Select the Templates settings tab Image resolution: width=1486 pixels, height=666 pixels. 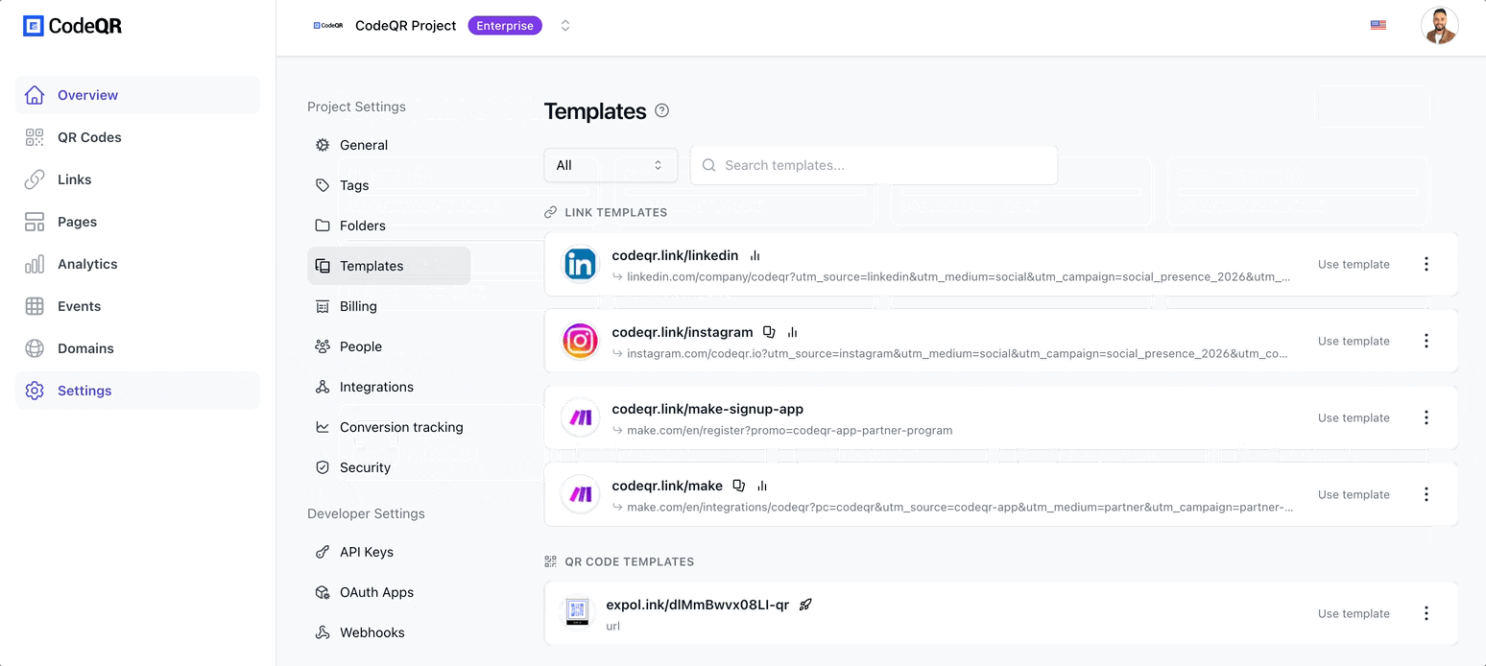click(x=389, y=266)
